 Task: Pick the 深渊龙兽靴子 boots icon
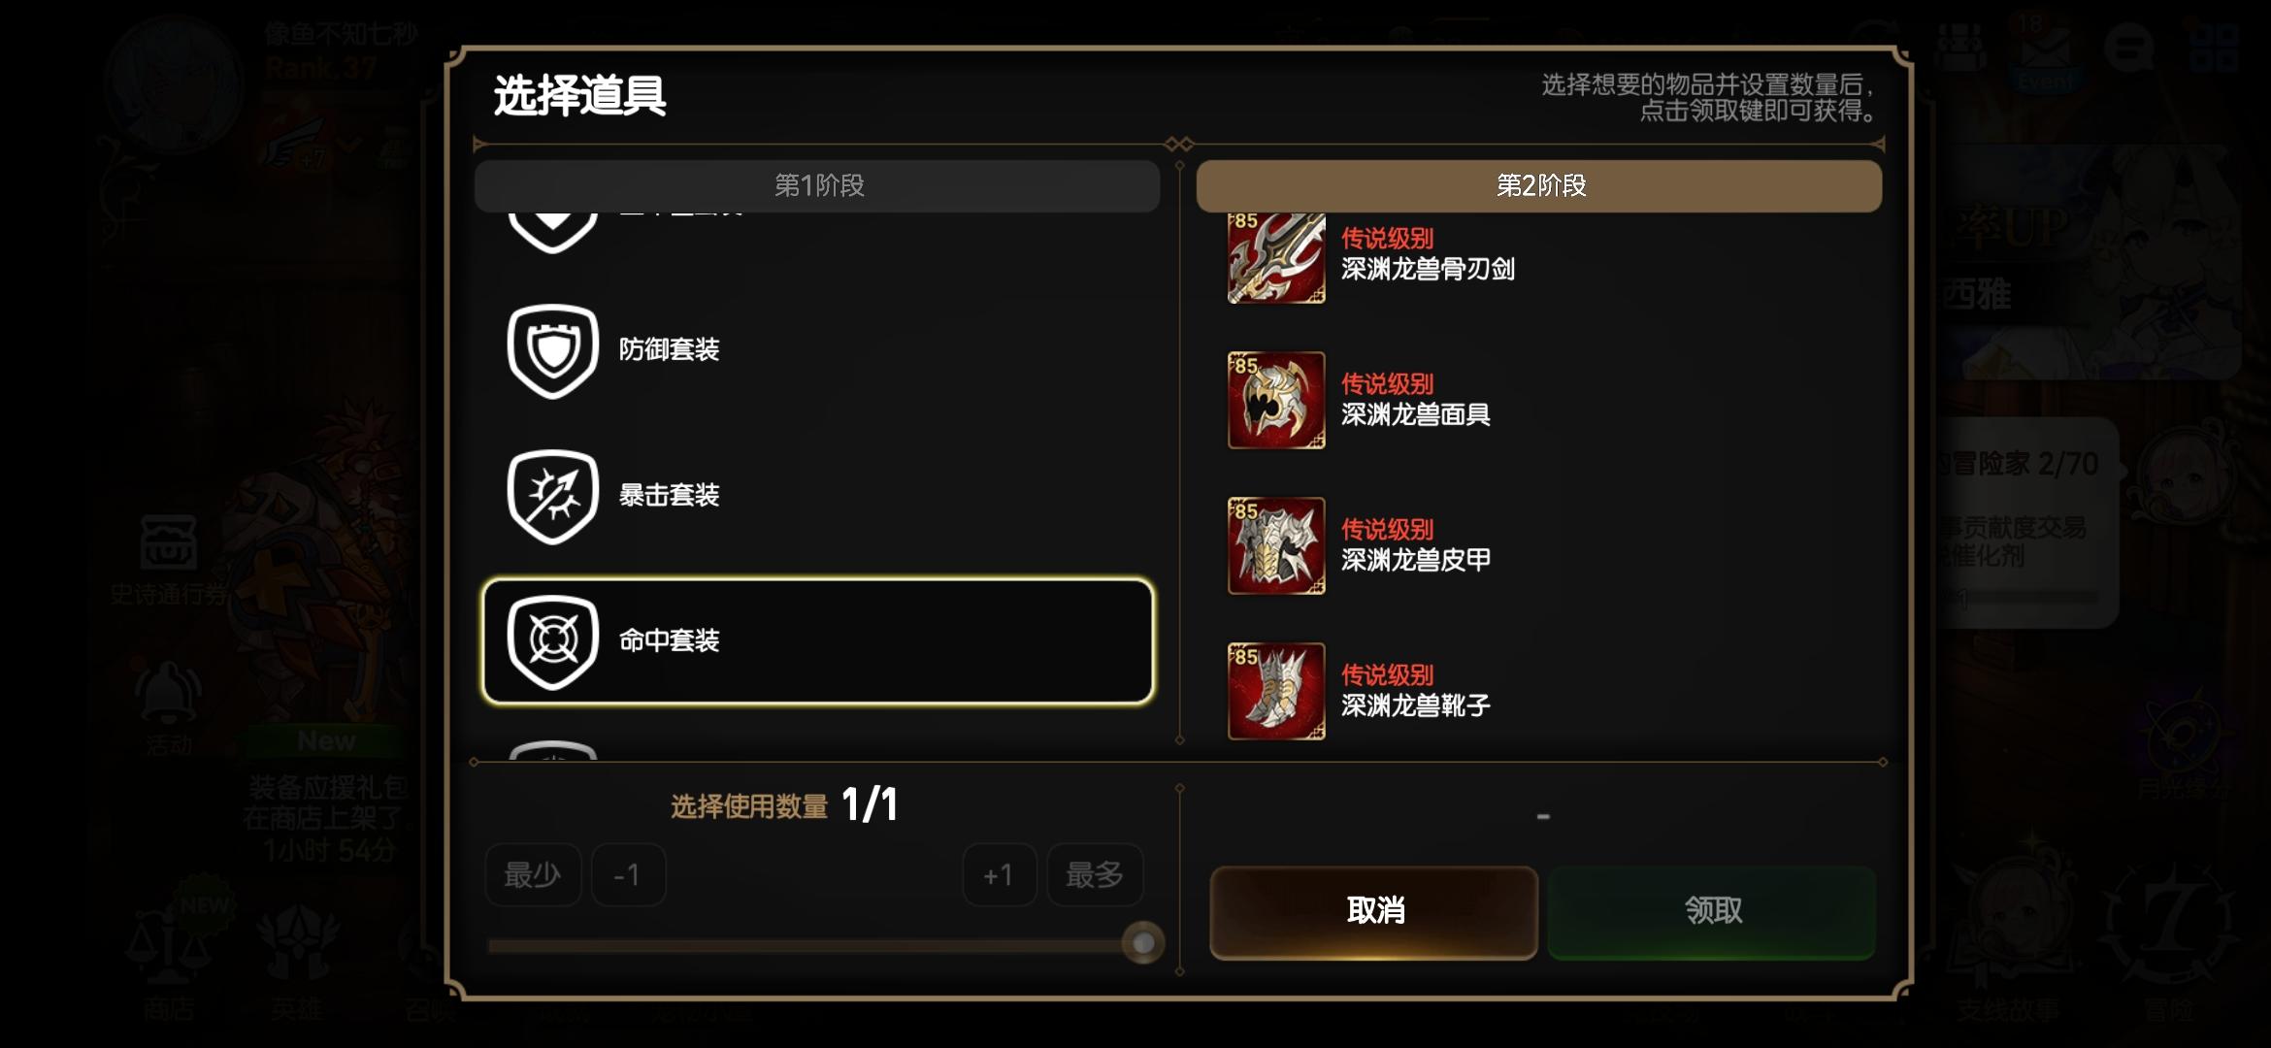1276,691
